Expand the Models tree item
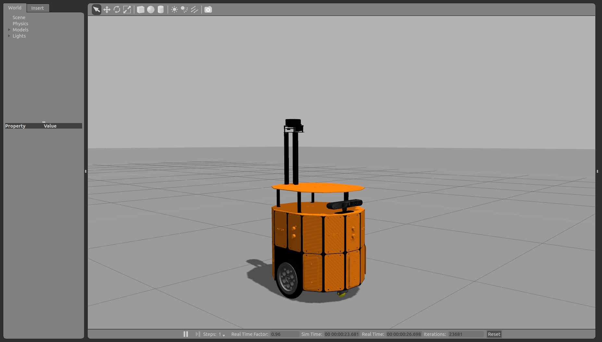The image size is (602, 342). pyautogui.click(x=9, y=30)
